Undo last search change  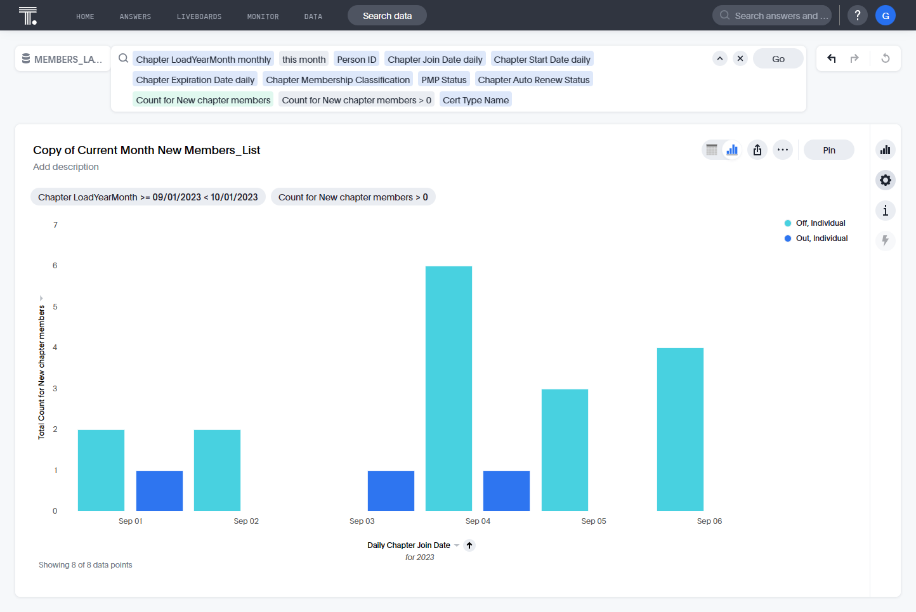[832, 58]
